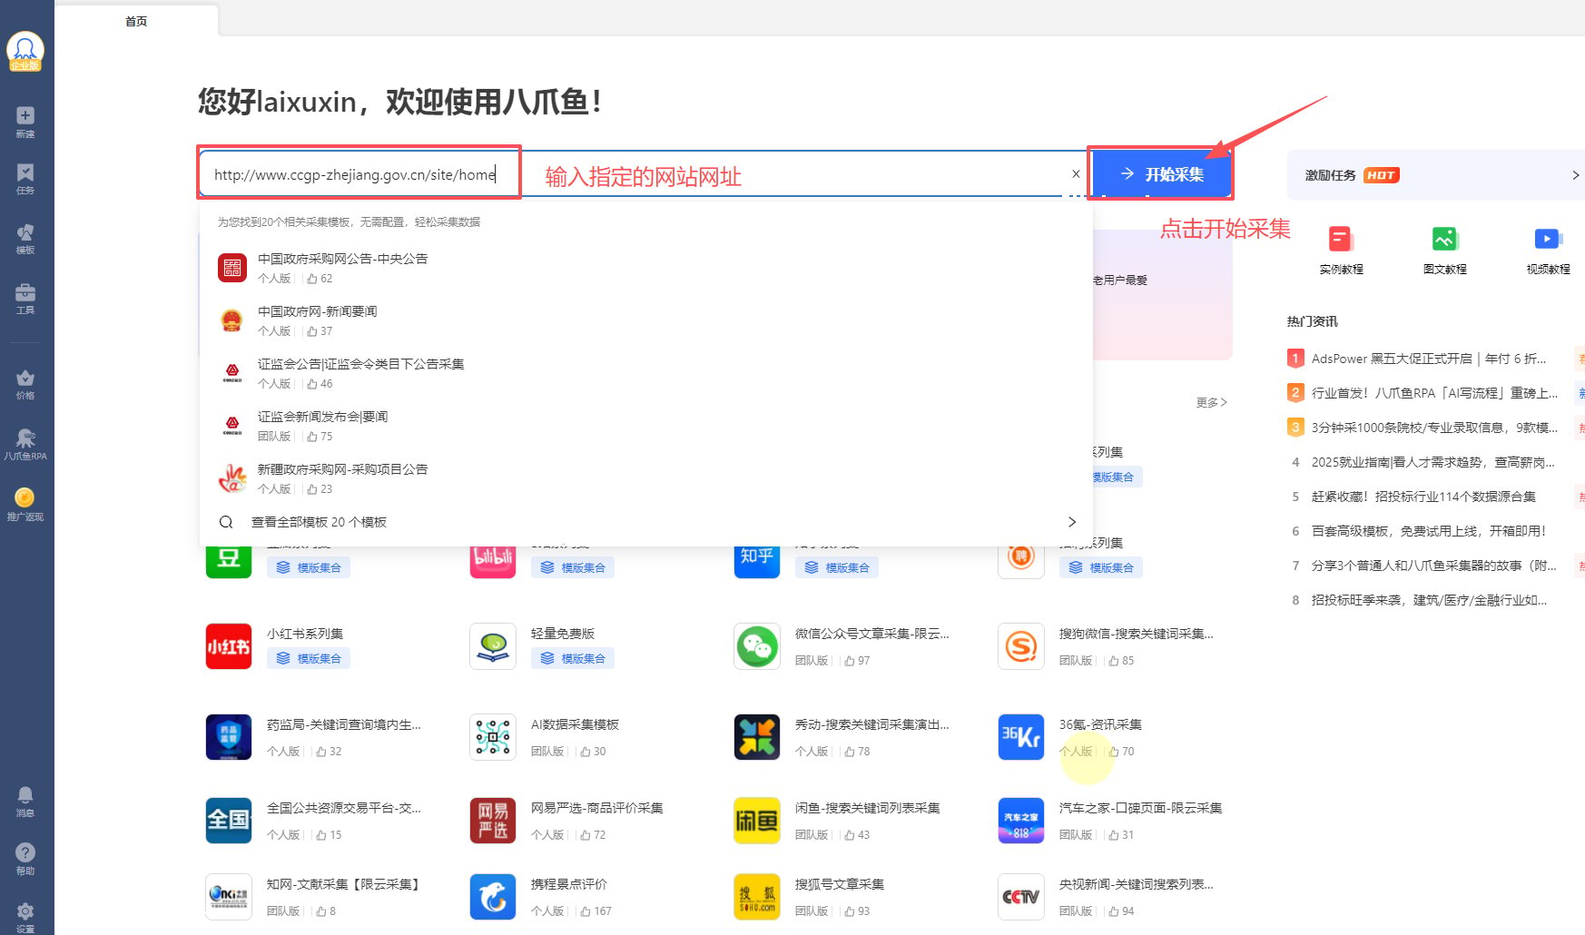The width and height of the screenshot is (1585, 935).
Task: Click the 新建 (new task) sidebar icon
Action: [x=25, y=122]
